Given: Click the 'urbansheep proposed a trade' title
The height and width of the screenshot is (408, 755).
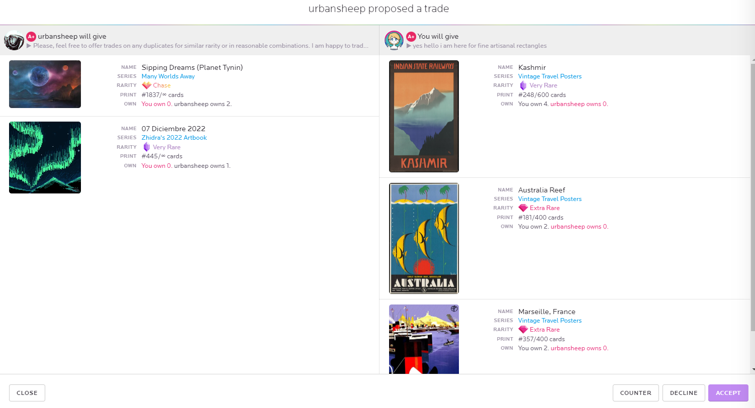Looking at the screenshot, I should (379, 9).
